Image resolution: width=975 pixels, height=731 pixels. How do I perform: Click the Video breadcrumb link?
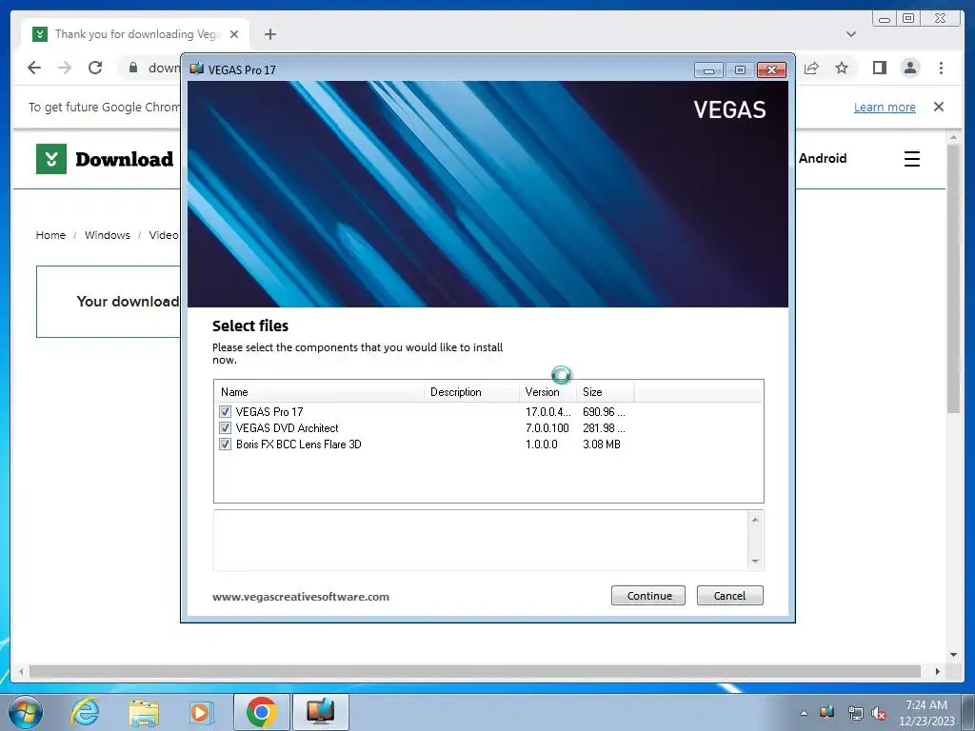point(164,235)
